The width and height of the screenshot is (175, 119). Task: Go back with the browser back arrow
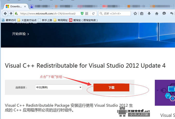5,14
